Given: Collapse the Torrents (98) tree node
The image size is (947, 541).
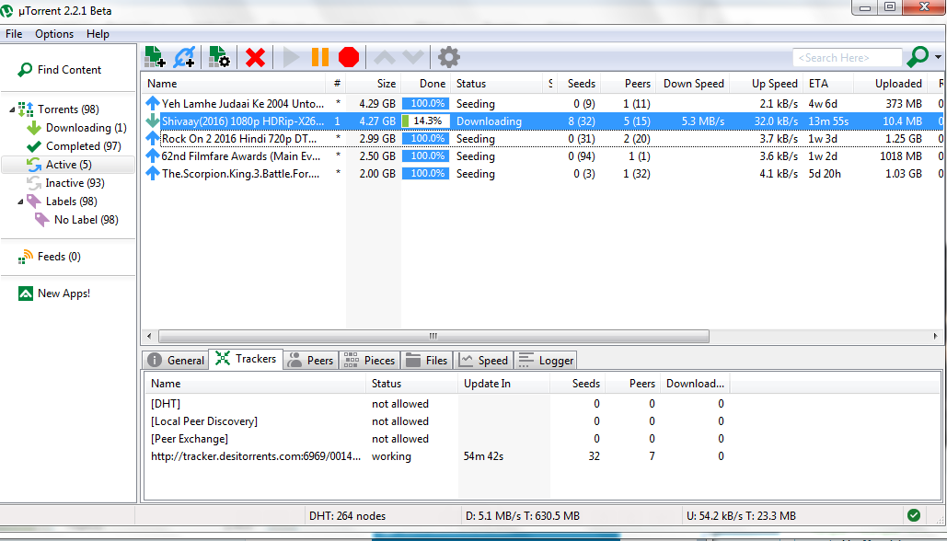Looking at the screenshot, I should click(x=13, y=110).
